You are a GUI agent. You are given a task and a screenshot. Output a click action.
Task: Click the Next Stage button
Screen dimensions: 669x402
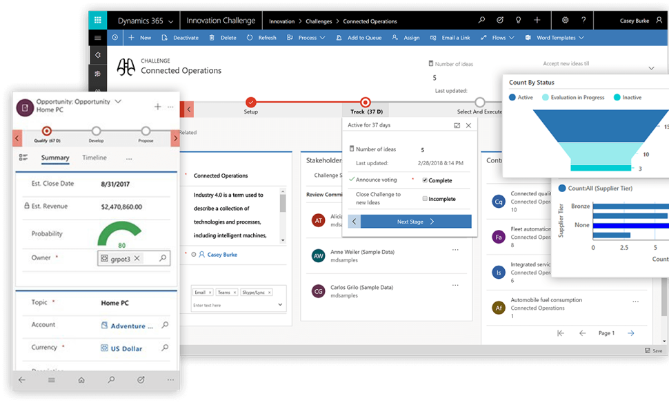click(416, 222)
